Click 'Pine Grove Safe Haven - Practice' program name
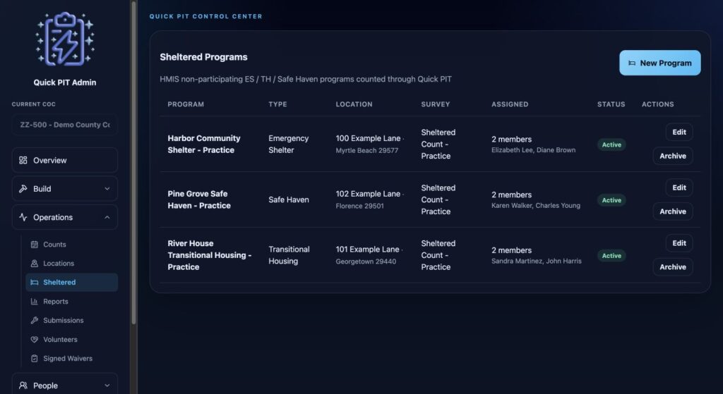The width and height of the screenshot is (723, 394). (199, 199)
